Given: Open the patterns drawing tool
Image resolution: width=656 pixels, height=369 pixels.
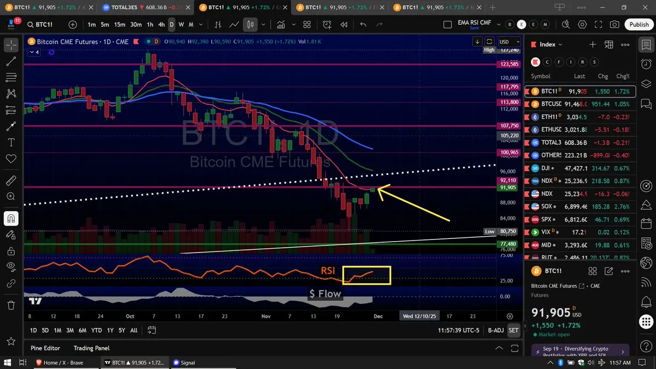Looking at the screenshot, I should pos(11,94).
